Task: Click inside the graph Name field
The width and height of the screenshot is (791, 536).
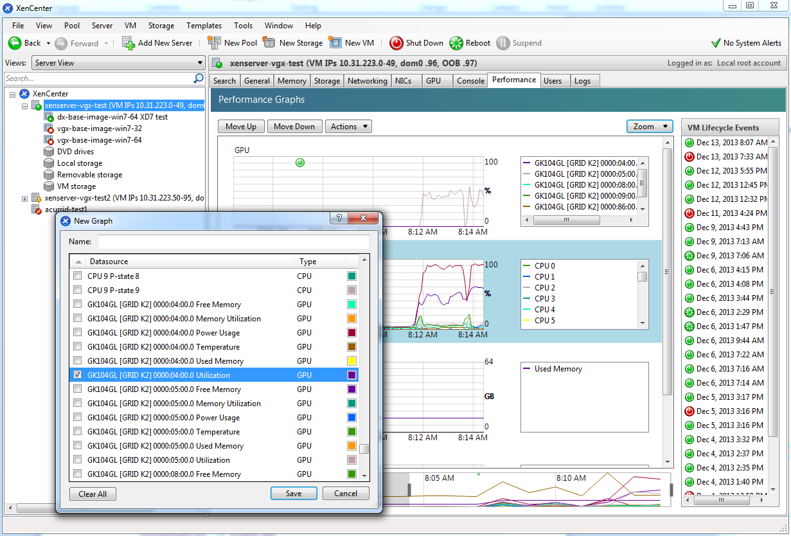Action: click(x=234, y=242)
